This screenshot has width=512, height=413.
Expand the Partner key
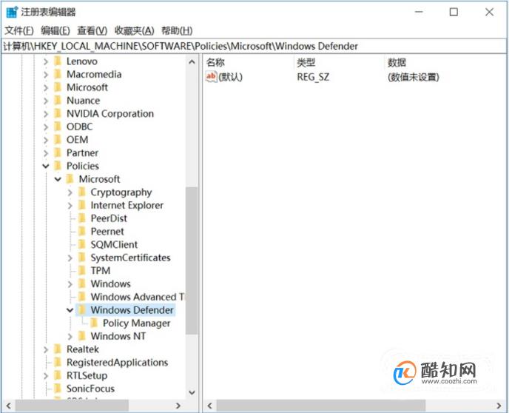[x=46, y=153]
